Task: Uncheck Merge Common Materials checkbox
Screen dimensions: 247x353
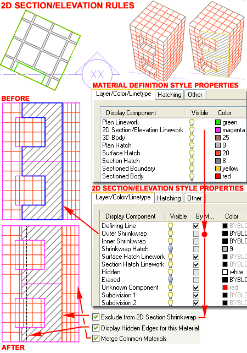Action: pyautogui.click(x=96, y=339)
